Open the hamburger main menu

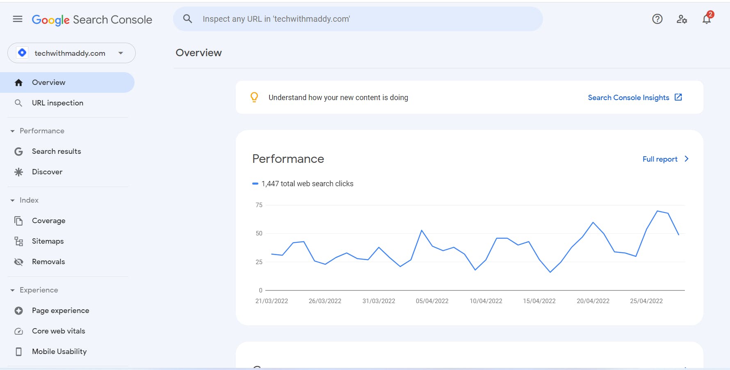coord(18,19)
